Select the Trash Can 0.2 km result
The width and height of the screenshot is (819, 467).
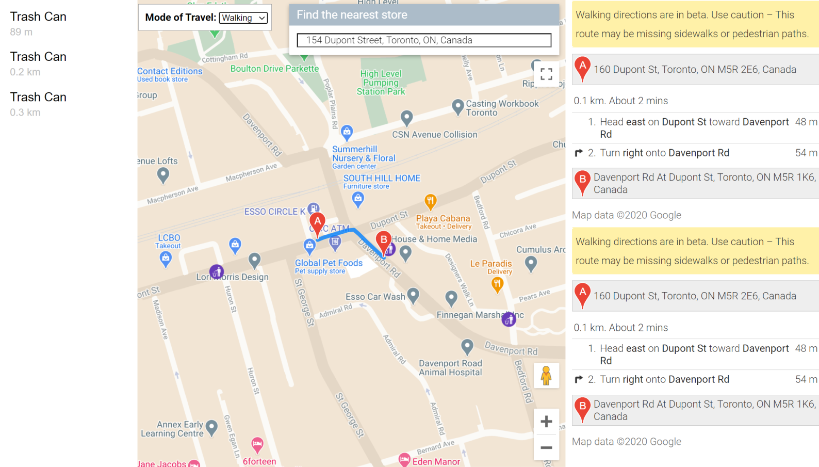(38, 64)
